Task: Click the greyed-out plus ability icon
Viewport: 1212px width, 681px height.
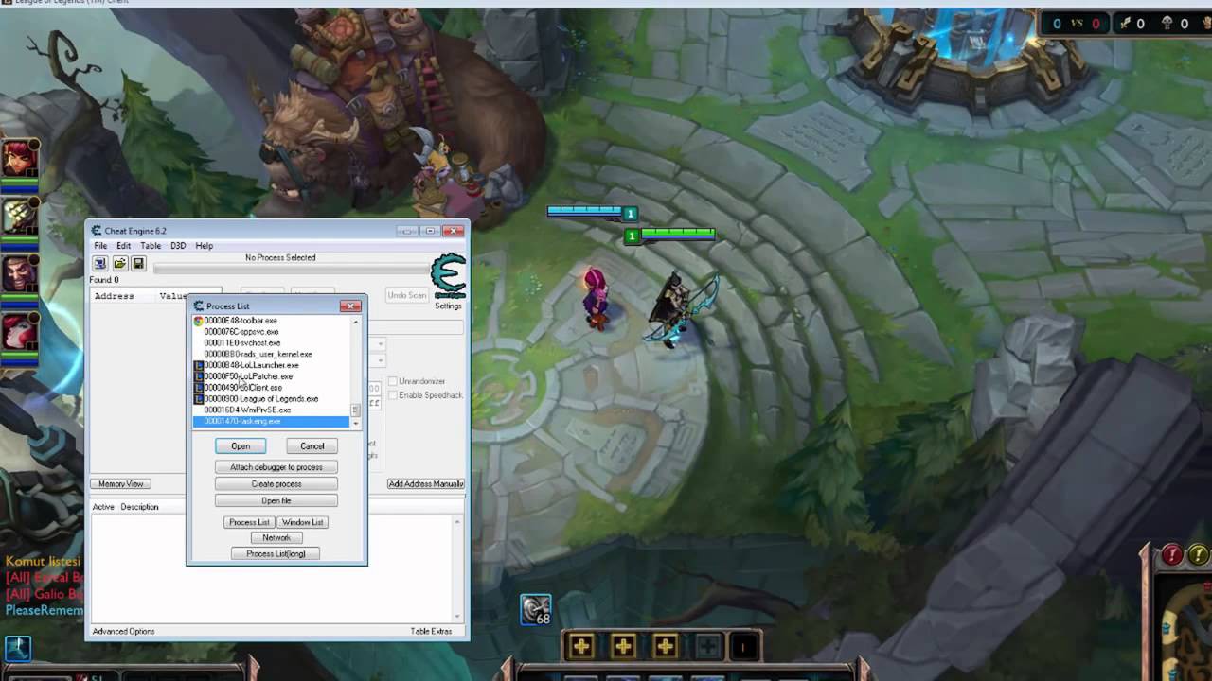Action: click(x=706, y=647)
